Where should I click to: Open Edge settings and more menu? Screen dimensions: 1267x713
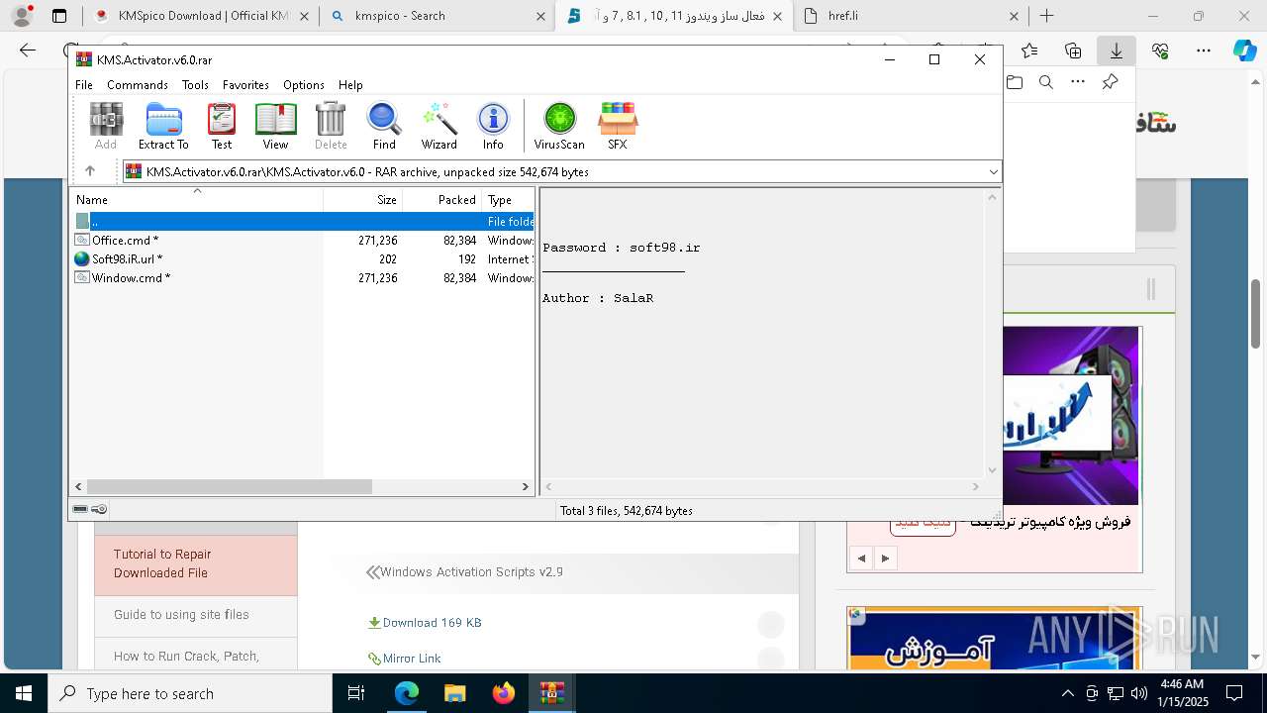click(x=1203, y=51)
